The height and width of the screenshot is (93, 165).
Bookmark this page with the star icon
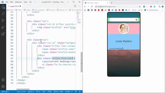[x=140, y=6]
